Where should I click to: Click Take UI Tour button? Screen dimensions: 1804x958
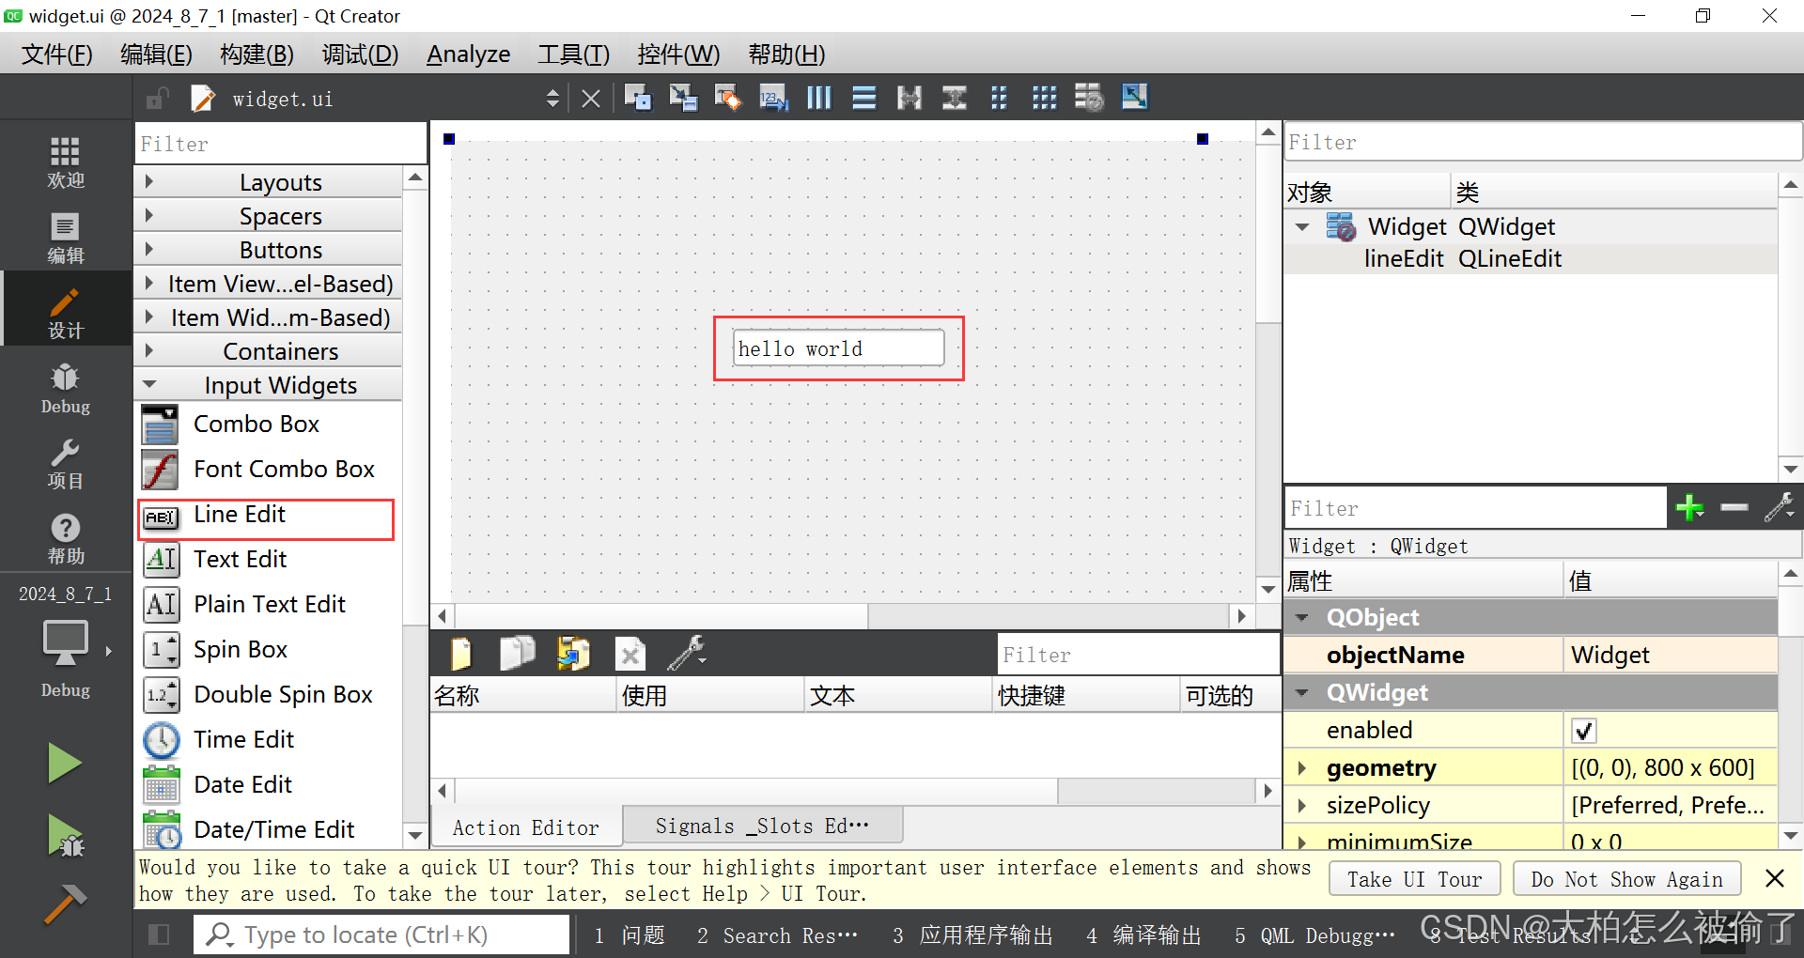click(1414, 879)
